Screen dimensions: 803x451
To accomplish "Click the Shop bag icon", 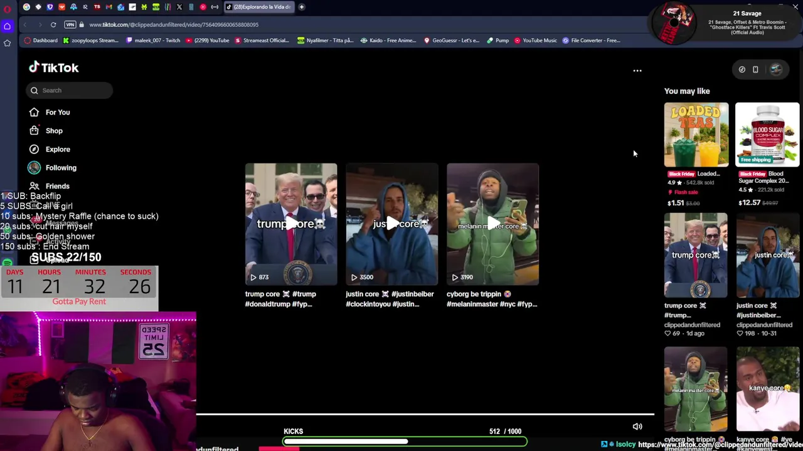I will point(34,131).
